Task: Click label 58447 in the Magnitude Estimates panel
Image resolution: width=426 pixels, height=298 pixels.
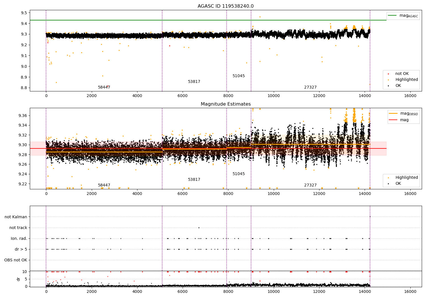Action: [104, 185]
